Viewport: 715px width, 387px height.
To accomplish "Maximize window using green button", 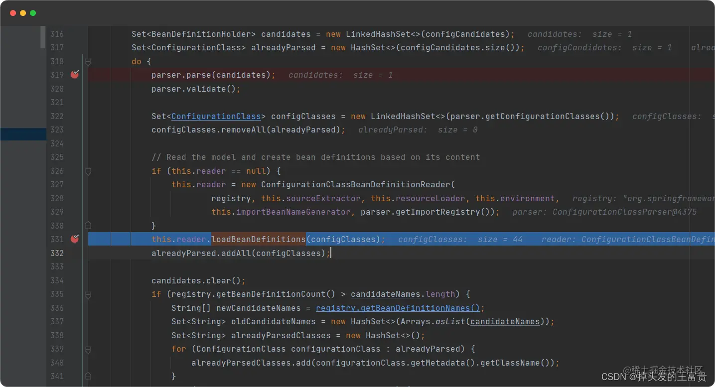I will coord(33,13).
